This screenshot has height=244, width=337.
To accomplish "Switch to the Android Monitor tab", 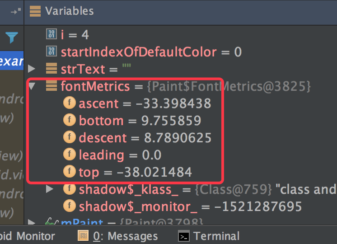I will click(x=27, y=236).
